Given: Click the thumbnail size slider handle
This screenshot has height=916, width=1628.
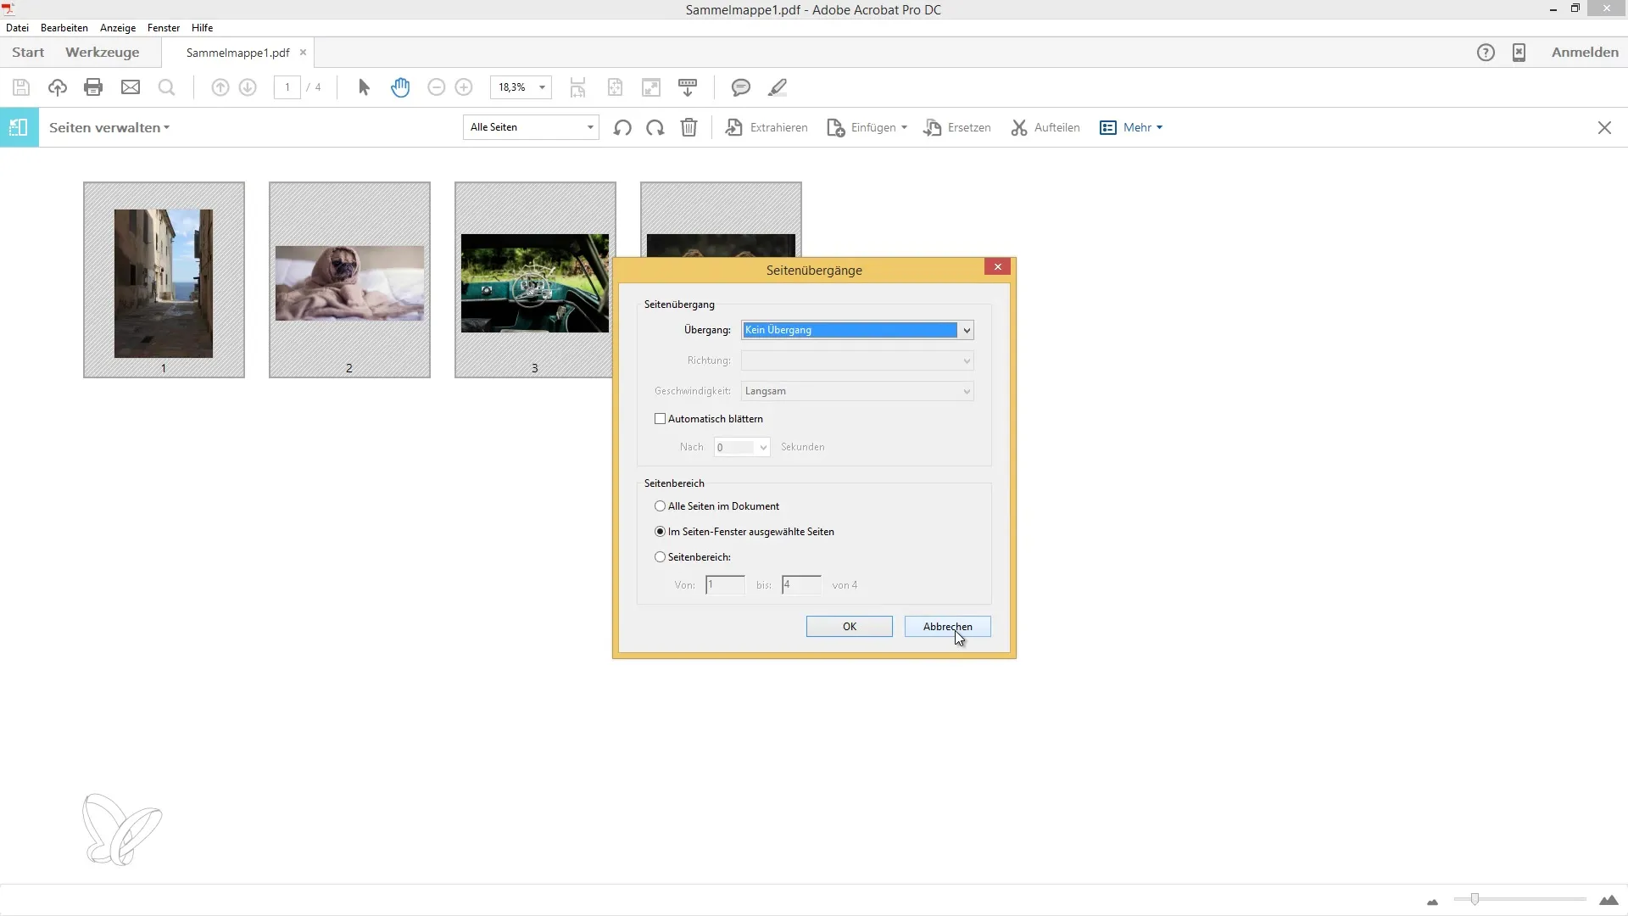Looking at the screenshot, I should [x=1475, y=899].
